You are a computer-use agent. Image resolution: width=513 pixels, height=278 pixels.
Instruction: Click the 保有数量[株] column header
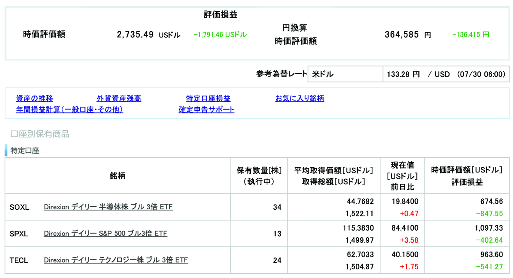(x=259, y=175)
